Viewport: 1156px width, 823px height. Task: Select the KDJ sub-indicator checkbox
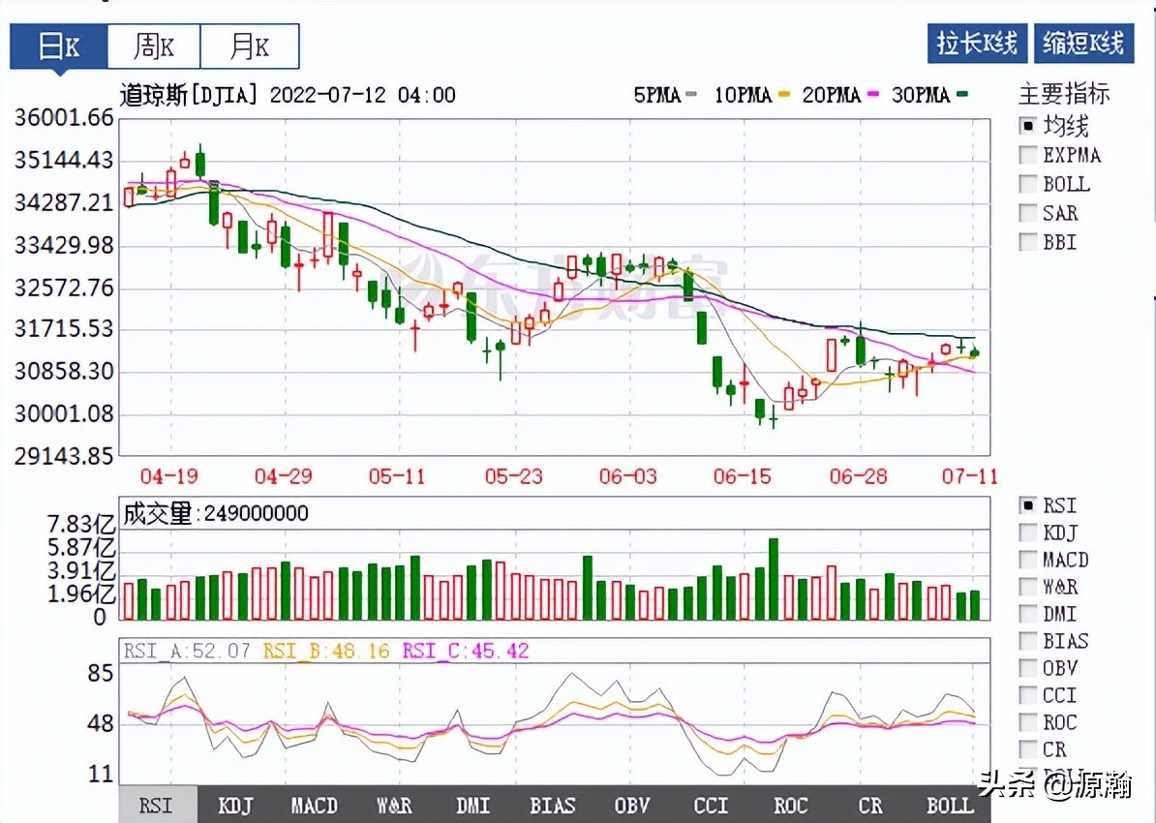(x=1028, y=533)
